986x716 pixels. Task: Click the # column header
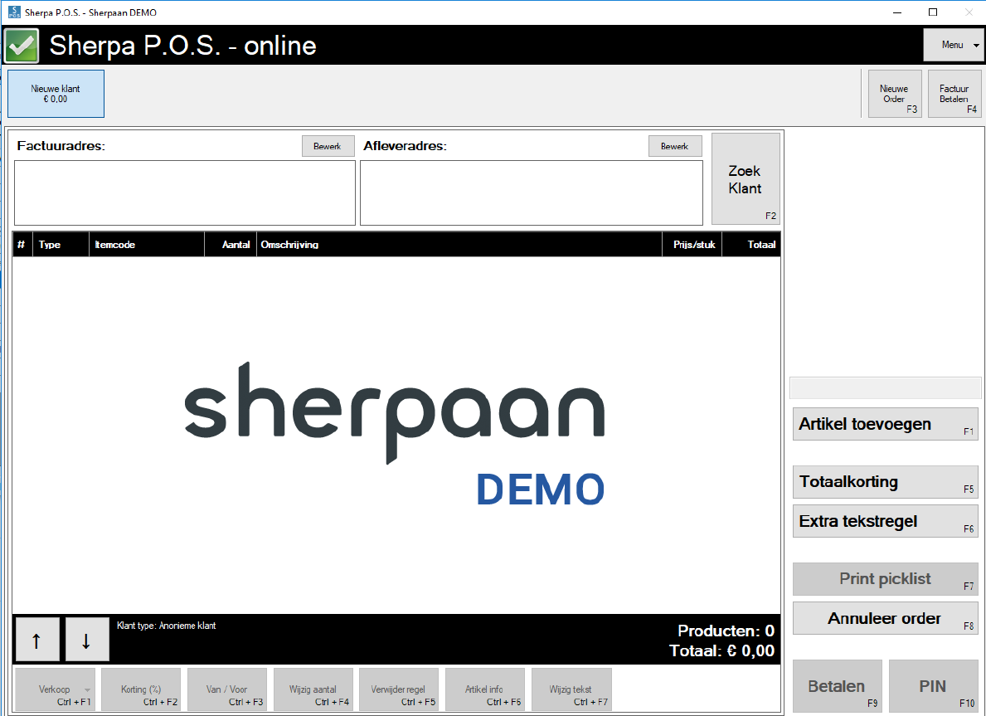pos(22,244)
